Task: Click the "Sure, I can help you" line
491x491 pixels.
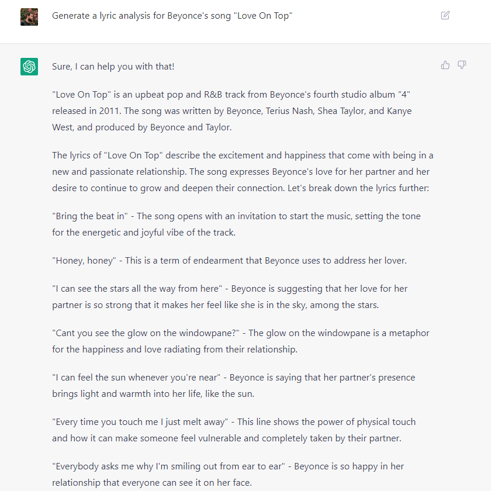Action: click(113, 67)
